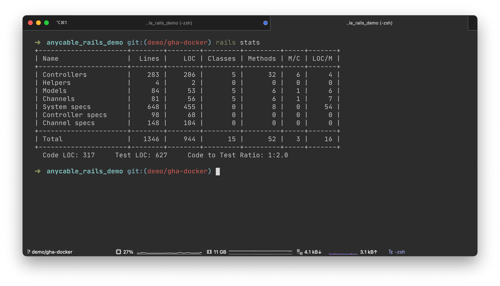
Task: Select the active ..le_rails_demo (-zsh) tab
Action: coord(169,23)
